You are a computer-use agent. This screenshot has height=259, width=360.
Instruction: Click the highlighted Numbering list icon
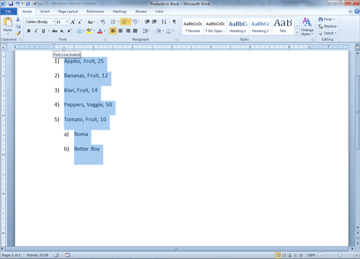[124, 22]
